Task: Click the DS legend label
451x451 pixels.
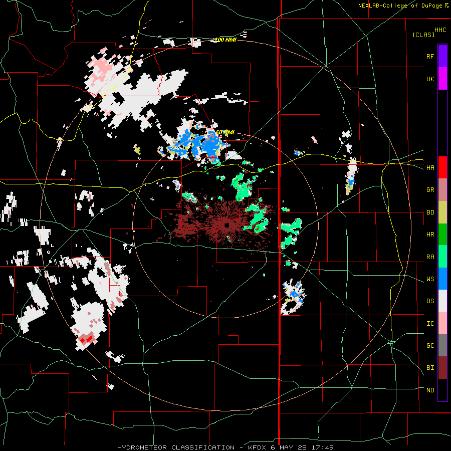Action: pyautogui.click(x=430, y=301)
